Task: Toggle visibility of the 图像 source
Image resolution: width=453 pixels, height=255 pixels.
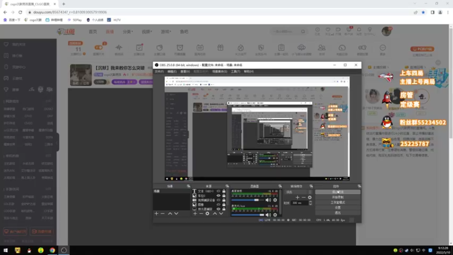Action: (x=219, y=205)
